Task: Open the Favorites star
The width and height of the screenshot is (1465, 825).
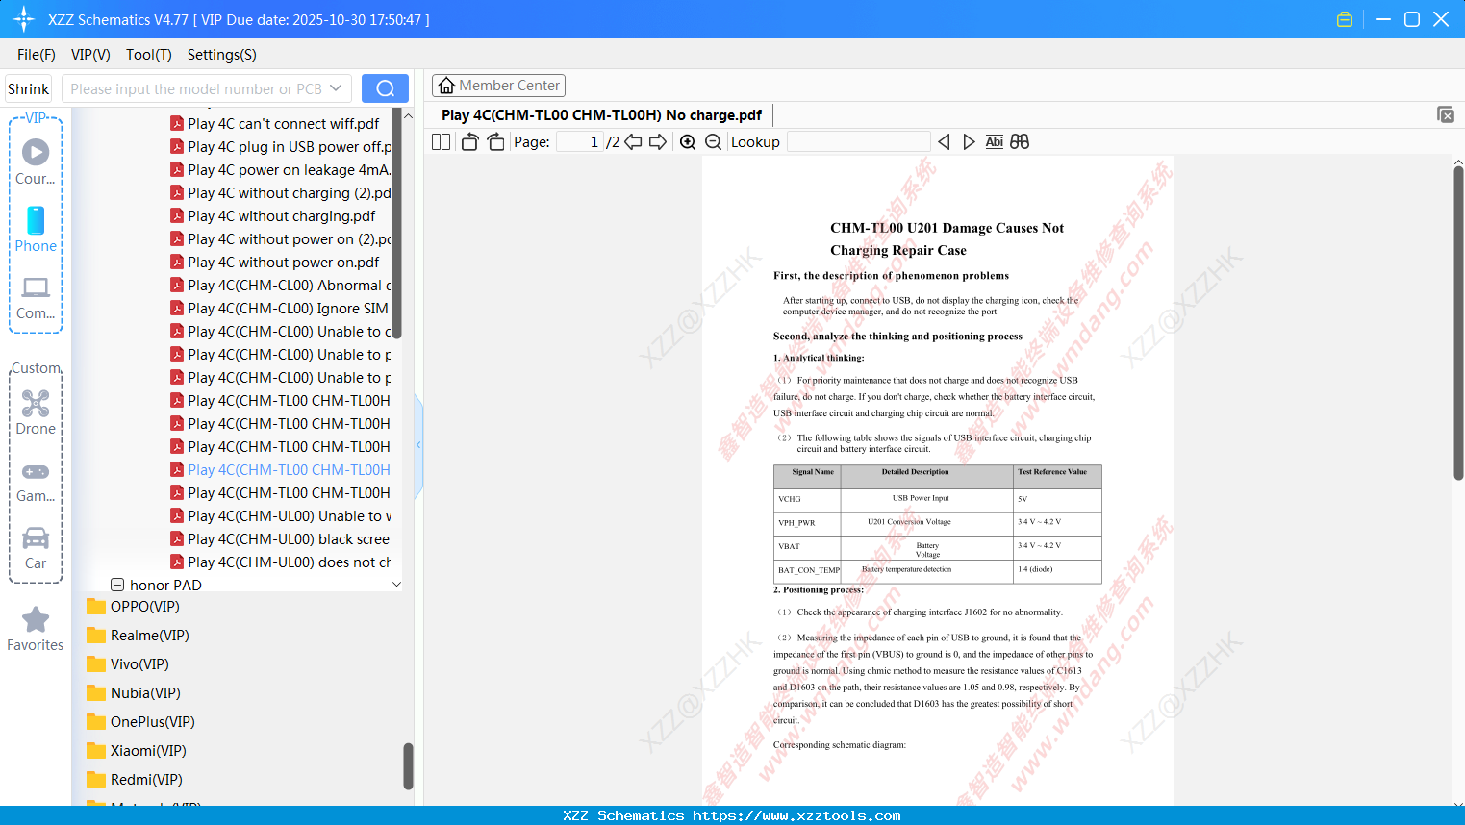Action: click(36, 629)
